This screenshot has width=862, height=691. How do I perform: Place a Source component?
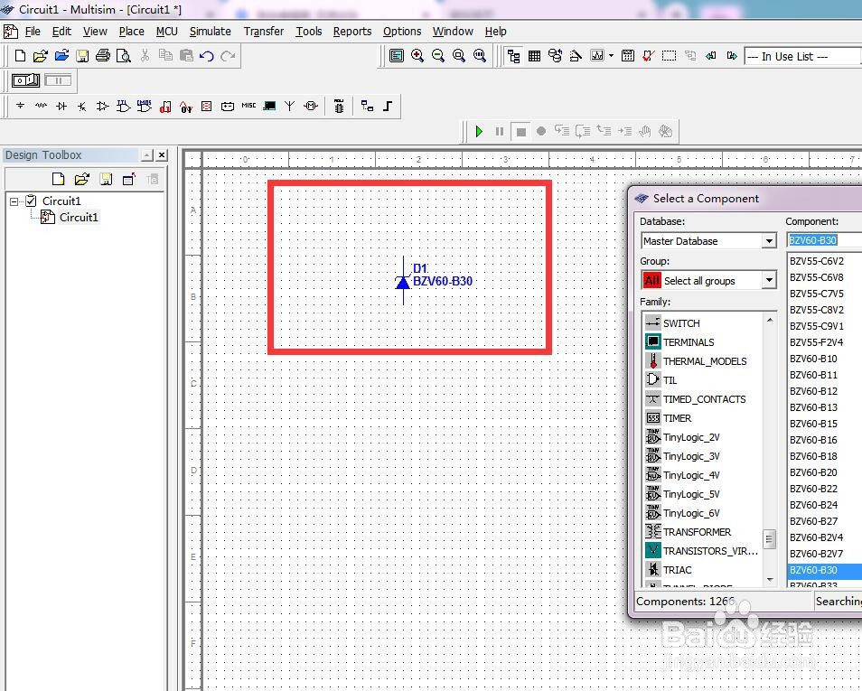[x=21, y=106]
